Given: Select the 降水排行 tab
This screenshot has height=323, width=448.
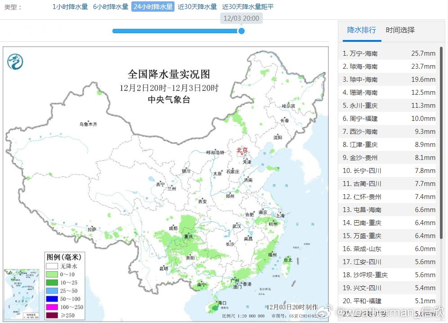Looking at the screenshot, I should [x=362, y=30].
